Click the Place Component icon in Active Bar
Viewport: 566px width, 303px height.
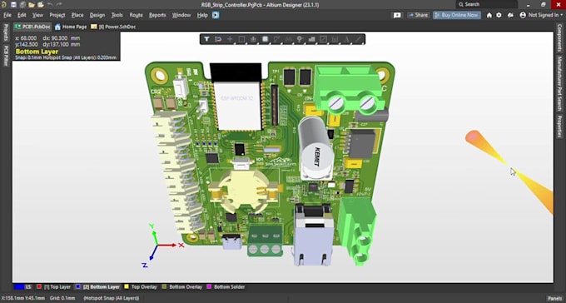click(x=265, y=39)
